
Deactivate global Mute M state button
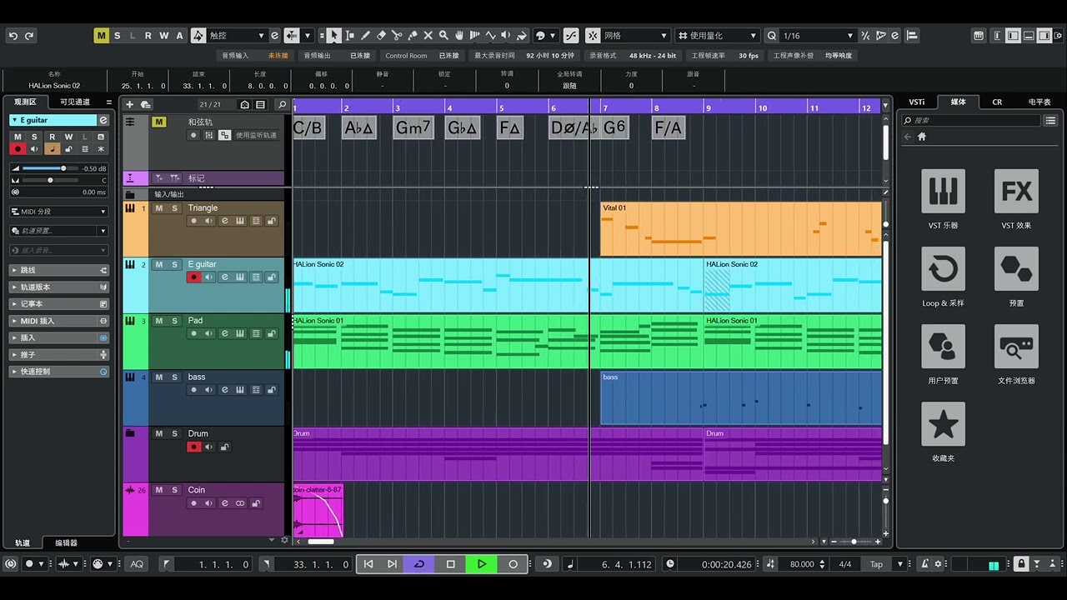point(102,36)
